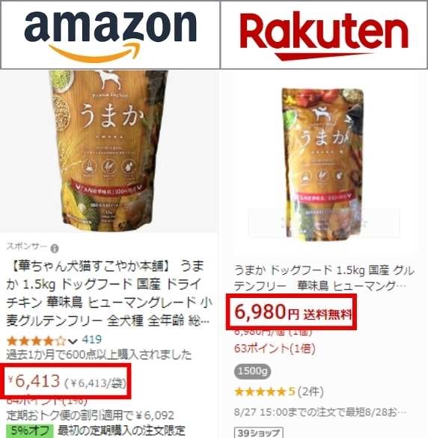
Task: Expand the rating breakdown chevron
Action: pos(73,341)
